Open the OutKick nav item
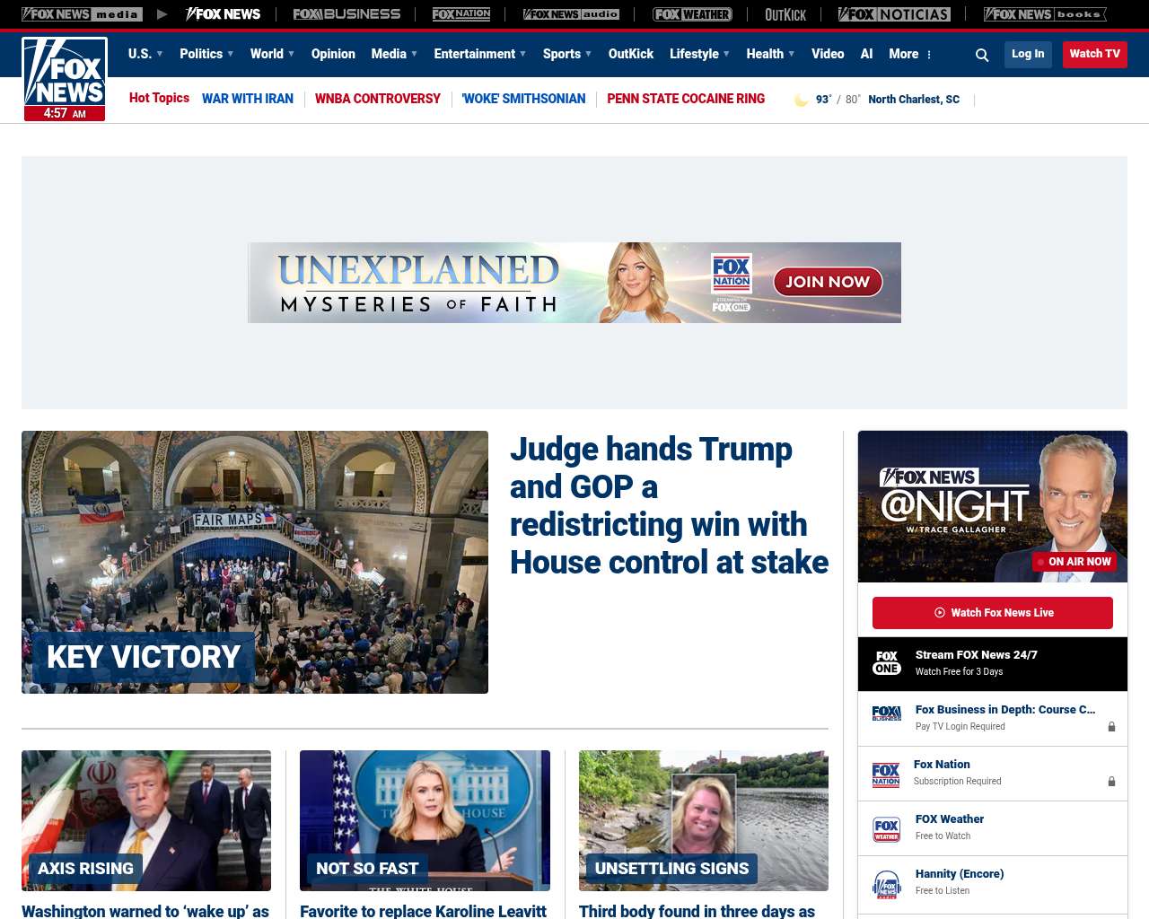 coord(631,54)
